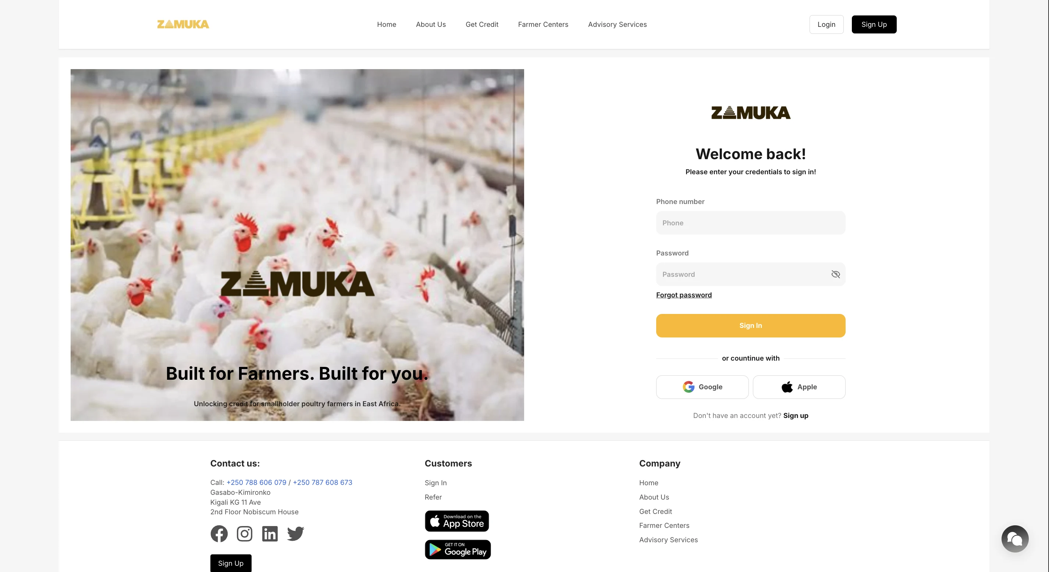Open the Get Credit menu item
This screenshot has width=1049, height=572.
(x=482, y=24)
